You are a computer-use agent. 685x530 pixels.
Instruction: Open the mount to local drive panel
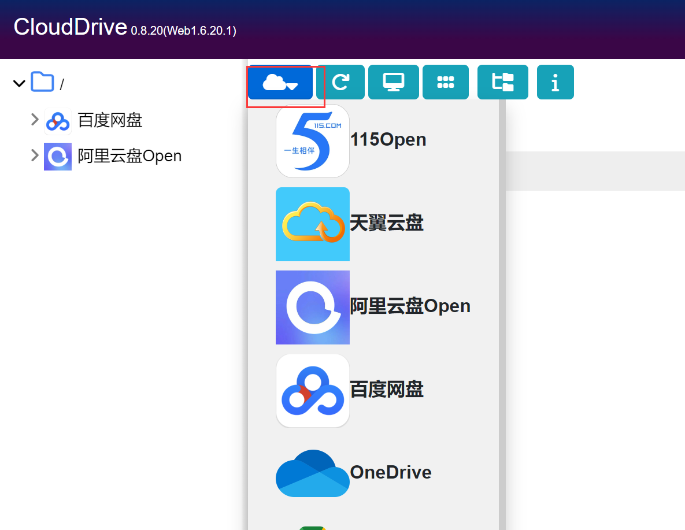[394, 82]
